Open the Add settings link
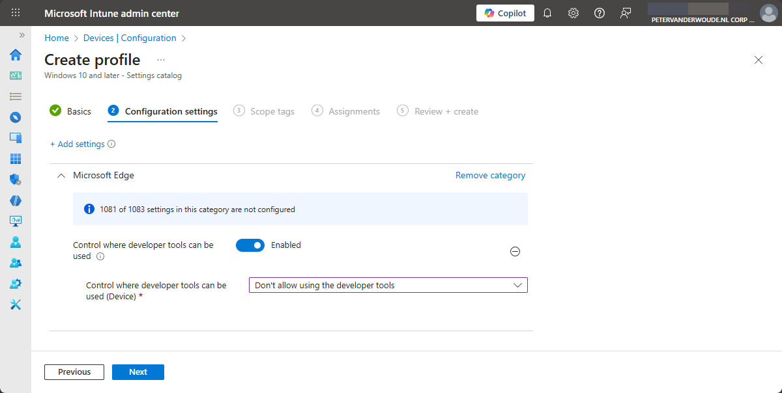This screenshot has width=782, height=393. pyautogui.click(x=78, y=144)
